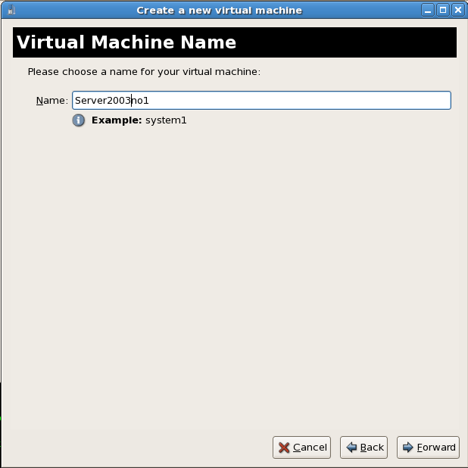Screen dimensions: 468x468
Task: Close the Create a new virtual machine window
Action: coord(458,11)
